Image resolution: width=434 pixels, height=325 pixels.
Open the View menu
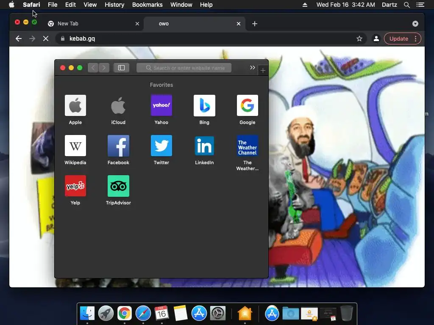90,5
